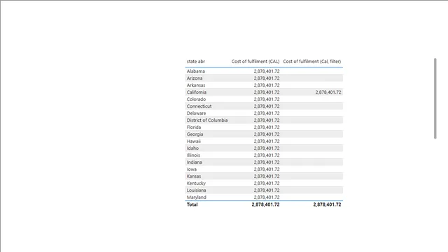
Task: Select the Louisiana row label
Action: pos(196,190)
